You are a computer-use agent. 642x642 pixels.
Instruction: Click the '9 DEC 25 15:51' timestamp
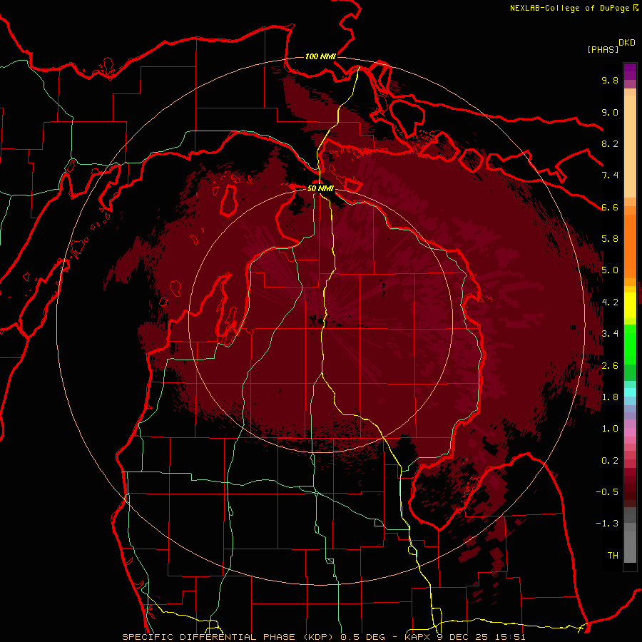pos(481,637)
